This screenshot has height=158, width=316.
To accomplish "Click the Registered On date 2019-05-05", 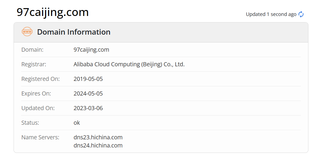I will pos(88,79).
